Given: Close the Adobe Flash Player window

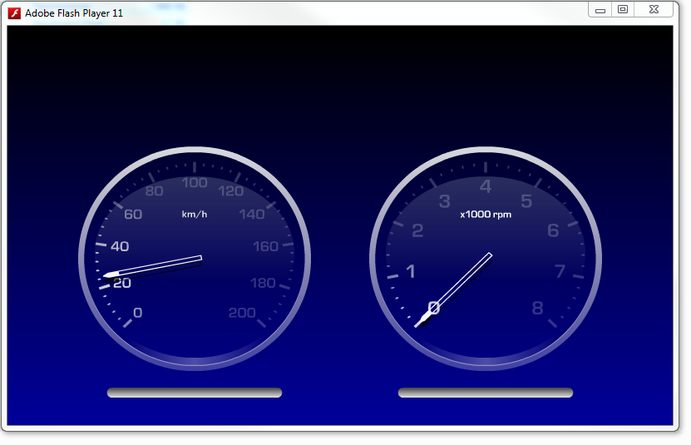Looking at the screenshot, I should coord(654,9).
